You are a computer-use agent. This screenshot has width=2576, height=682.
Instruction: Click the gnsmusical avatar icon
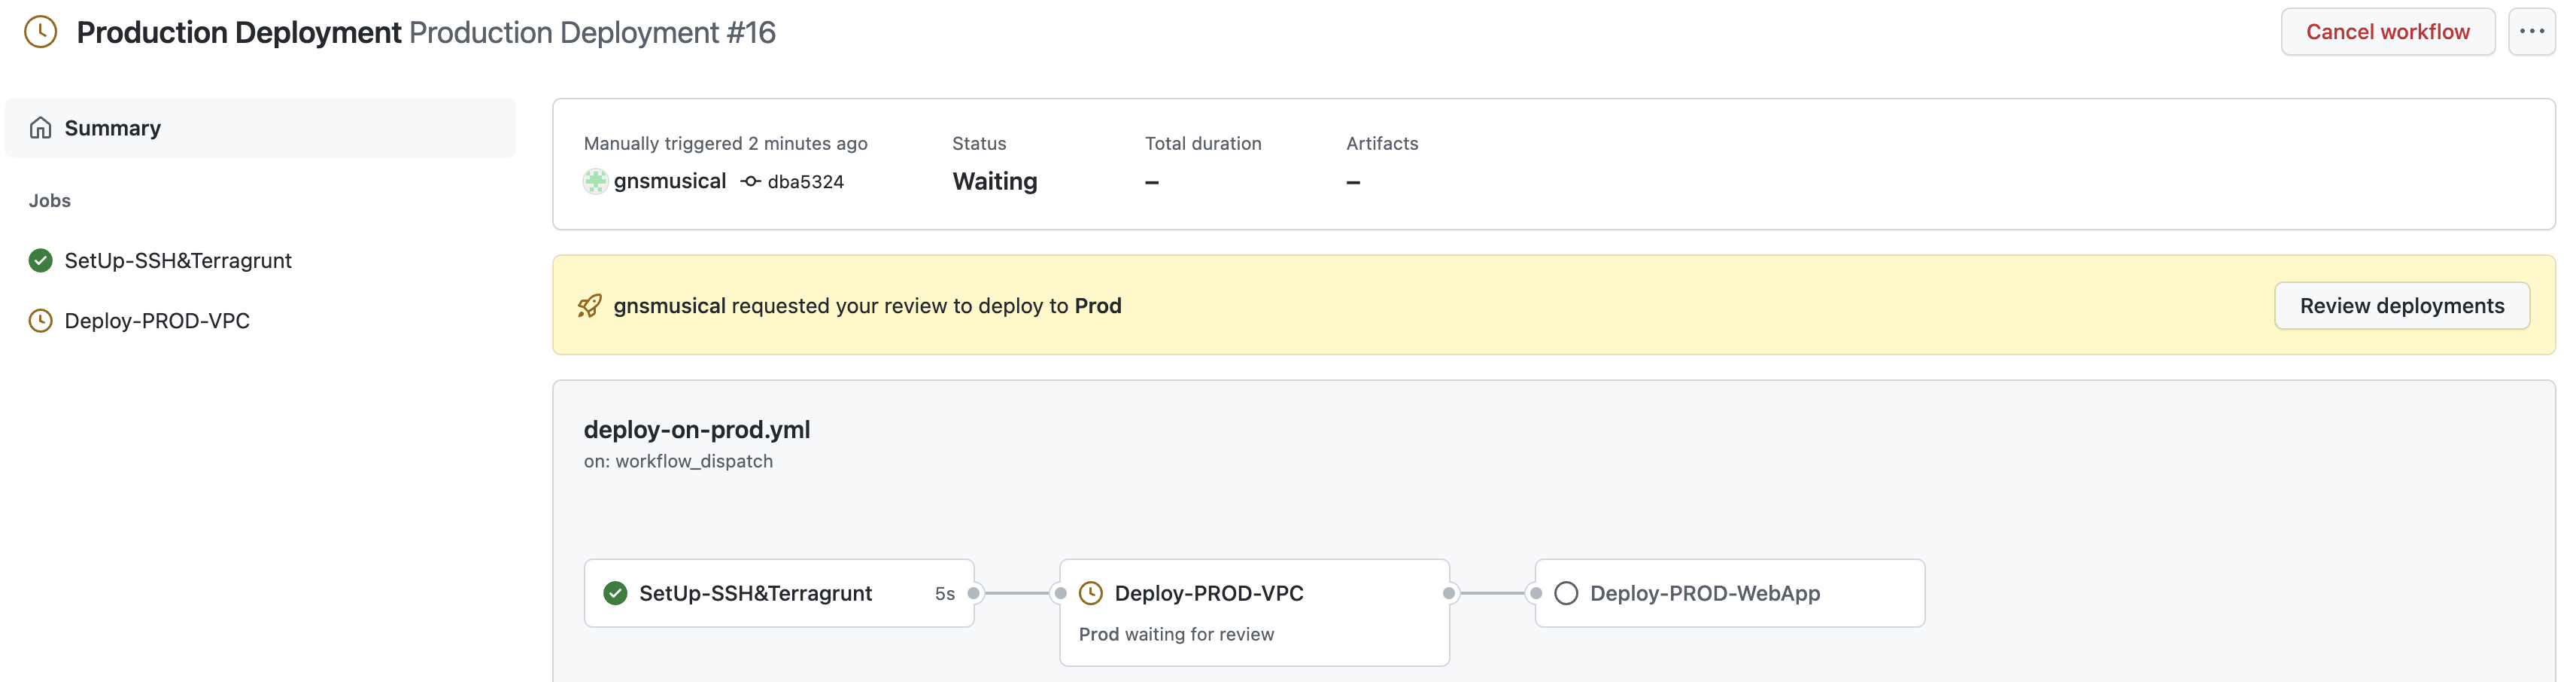tap(595, 181)
